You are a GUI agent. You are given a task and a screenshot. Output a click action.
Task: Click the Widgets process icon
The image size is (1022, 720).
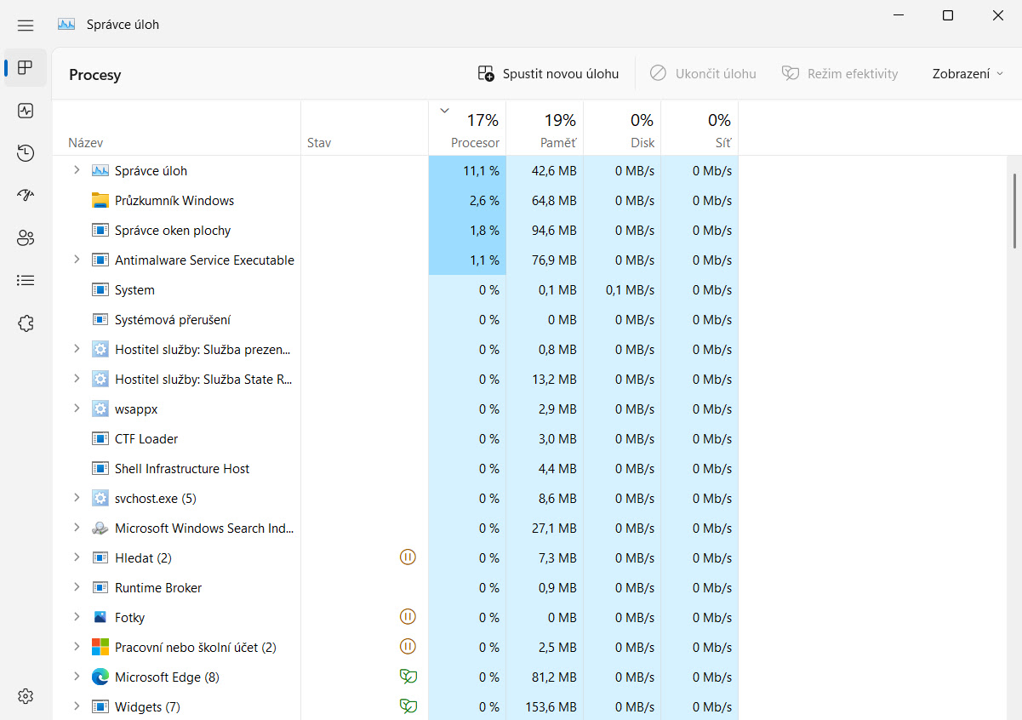coord(100,707)
